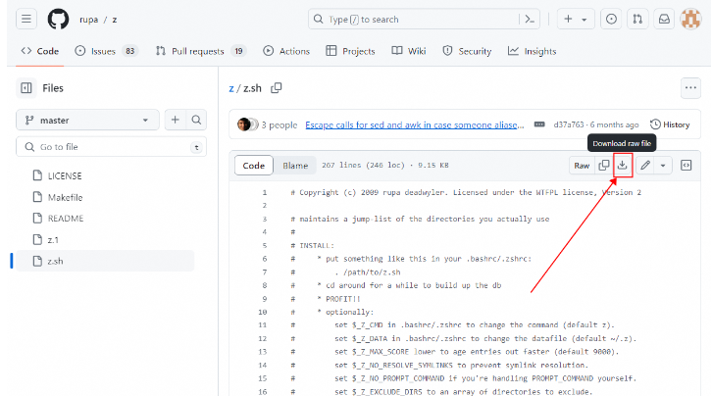Switch to the Security tab

[x=467, y=51]
